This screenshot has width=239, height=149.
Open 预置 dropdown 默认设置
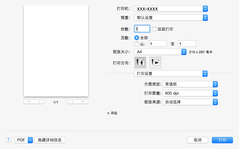(x=171, y=18)
